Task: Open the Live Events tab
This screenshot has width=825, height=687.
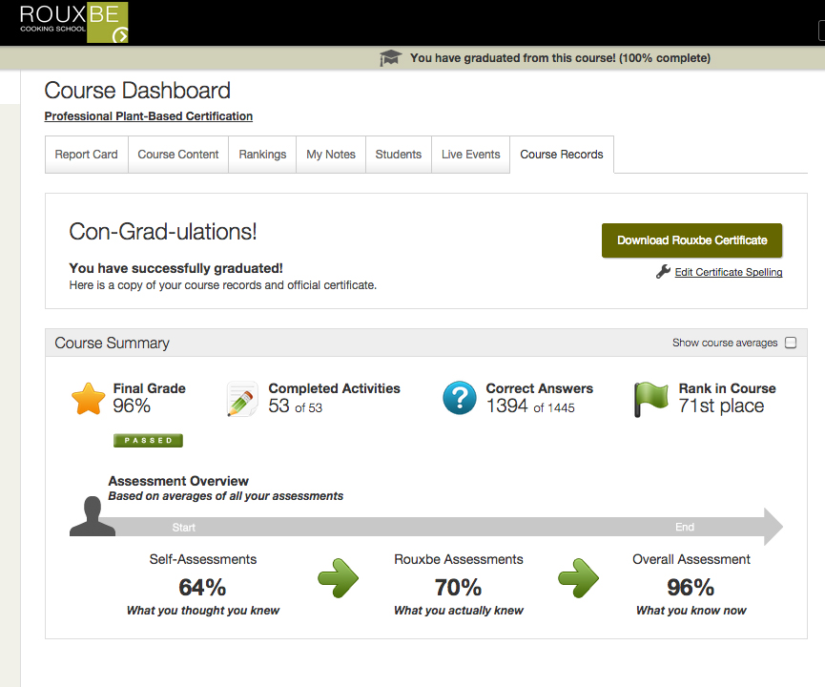Action: [471, 155]
